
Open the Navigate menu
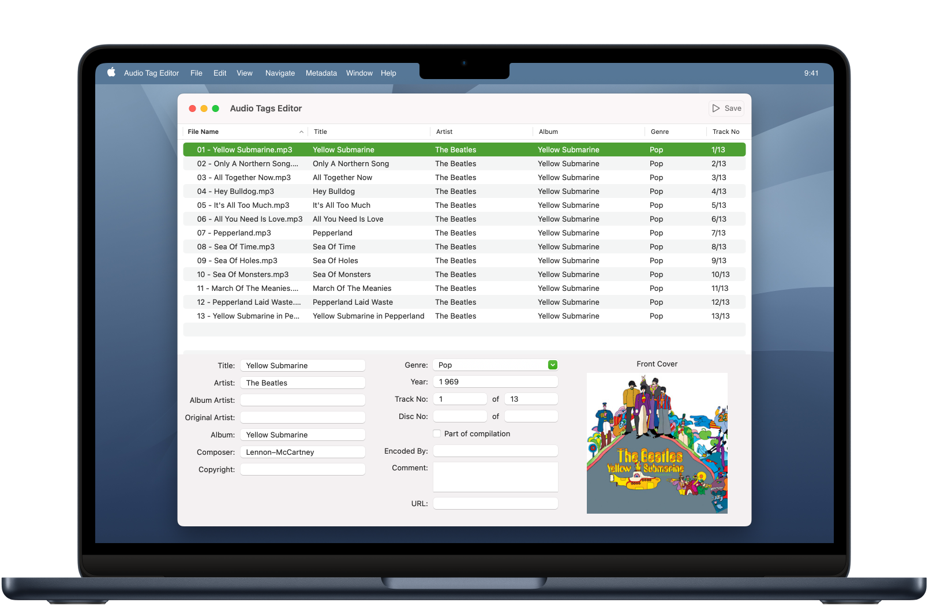coord(280,73)
